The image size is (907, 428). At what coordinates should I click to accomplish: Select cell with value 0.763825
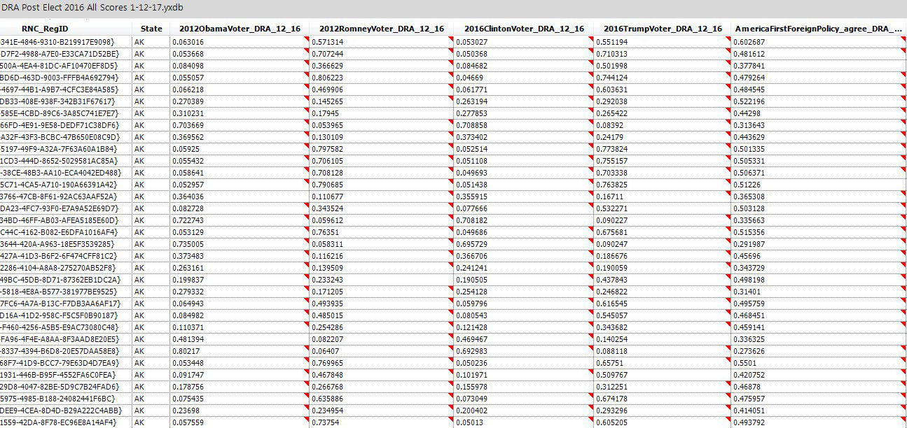click(663, 185)
